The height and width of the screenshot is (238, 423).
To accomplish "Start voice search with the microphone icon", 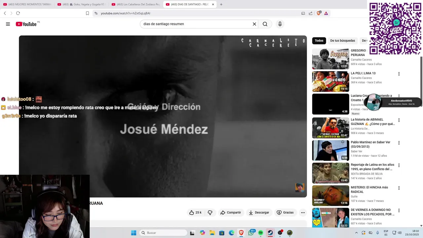I will [280, 24].
